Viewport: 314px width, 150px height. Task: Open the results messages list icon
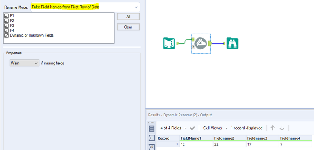pyautogui.click(x=152, y=129)
